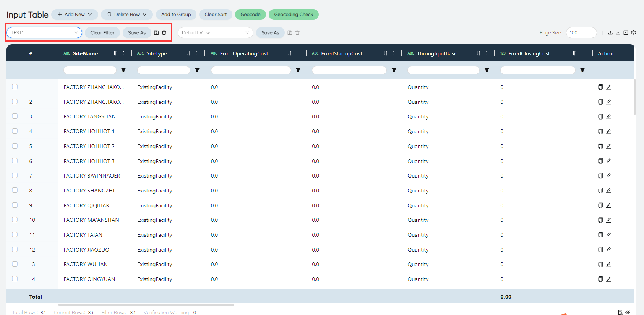The height and width of the screenshot is (315, 644).
Task: Expand the Add New dropdown button
Action: click(75, 15)
